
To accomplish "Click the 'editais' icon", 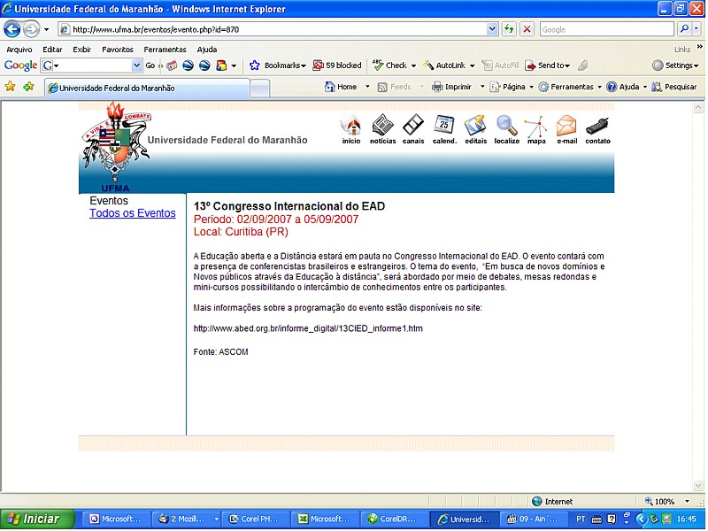I will [x=475, y=127].
